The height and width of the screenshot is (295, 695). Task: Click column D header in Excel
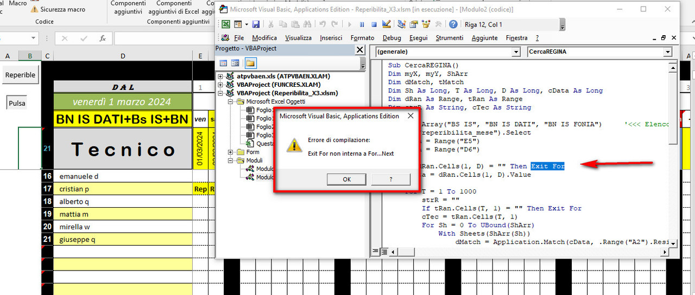123,56
